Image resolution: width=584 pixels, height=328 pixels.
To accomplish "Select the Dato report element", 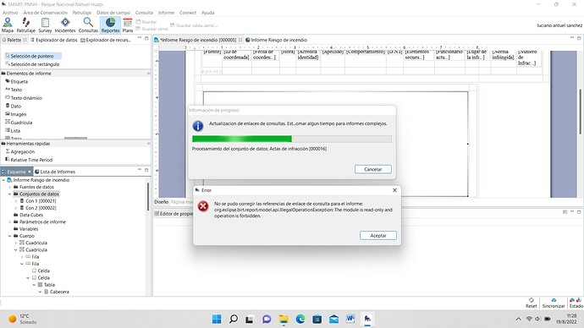I will (x=14, y=106).
